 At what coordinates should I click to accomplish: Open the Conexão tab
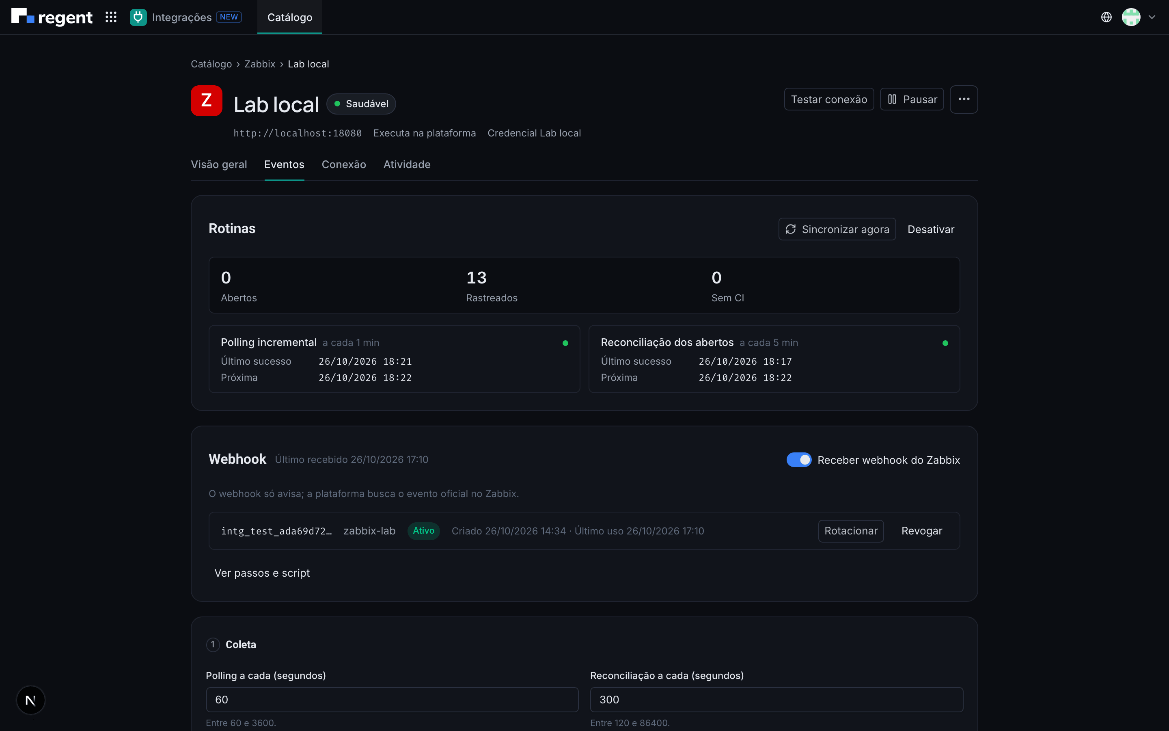click(344, 164)
